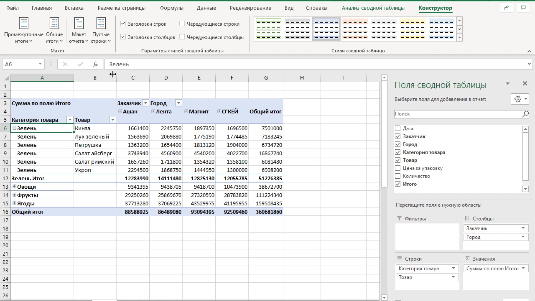Open the comments speech bubble icon
Viewport: 535px width, 301px height.
coord(523,8)
